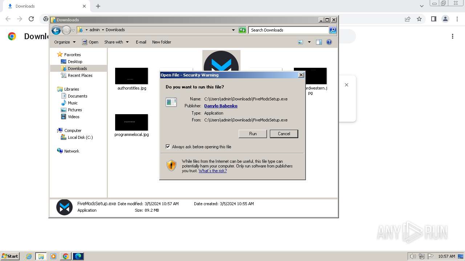Screen dimensions: 465x261
Task: Bookmark this page with star icon
Action: click(x=419, y=19)
